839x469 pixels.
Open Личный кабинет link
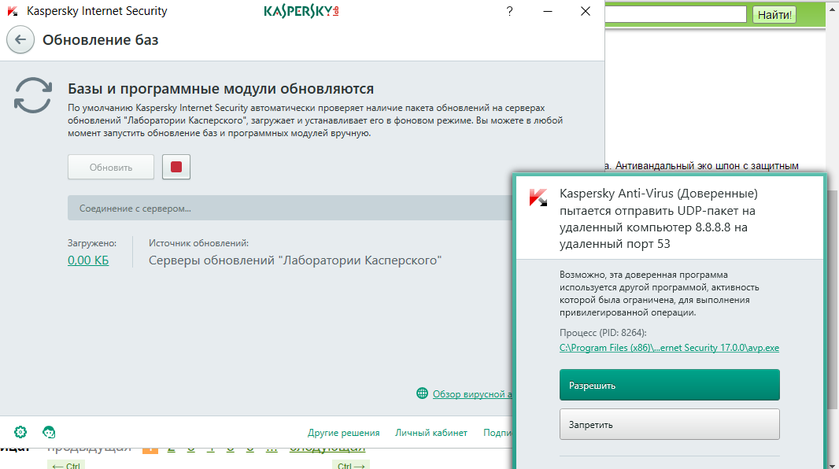[x=431, y=433]
